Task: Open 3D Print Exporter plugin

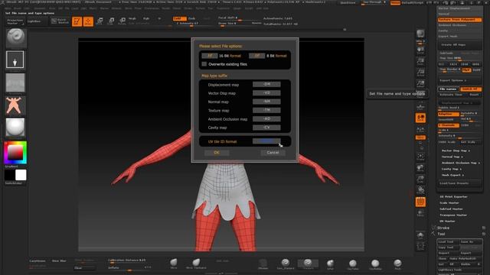Action: [453, 197]
